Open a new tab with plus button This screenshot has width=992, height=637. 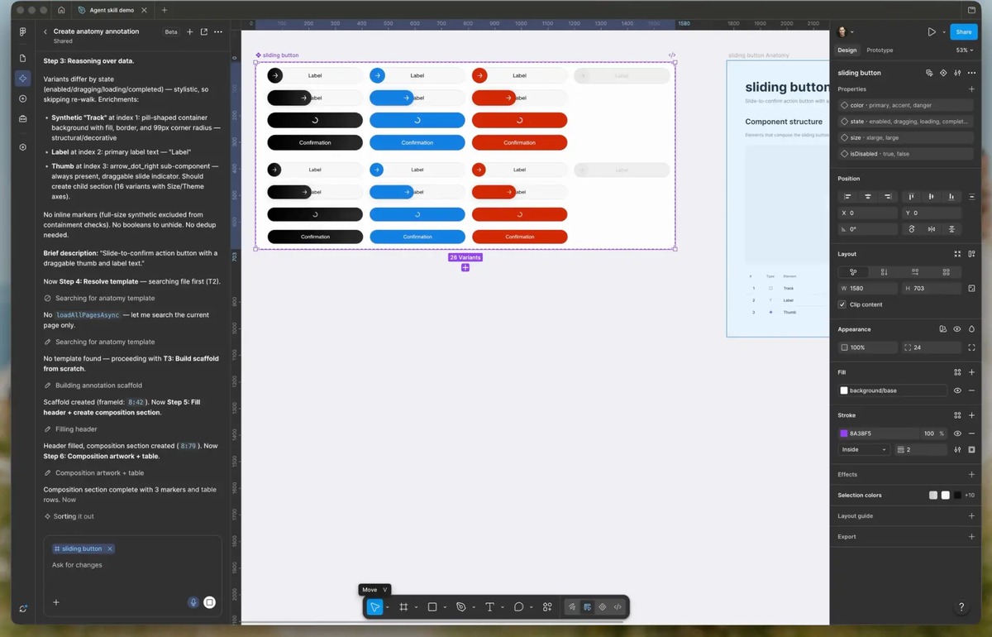point(164,10)
